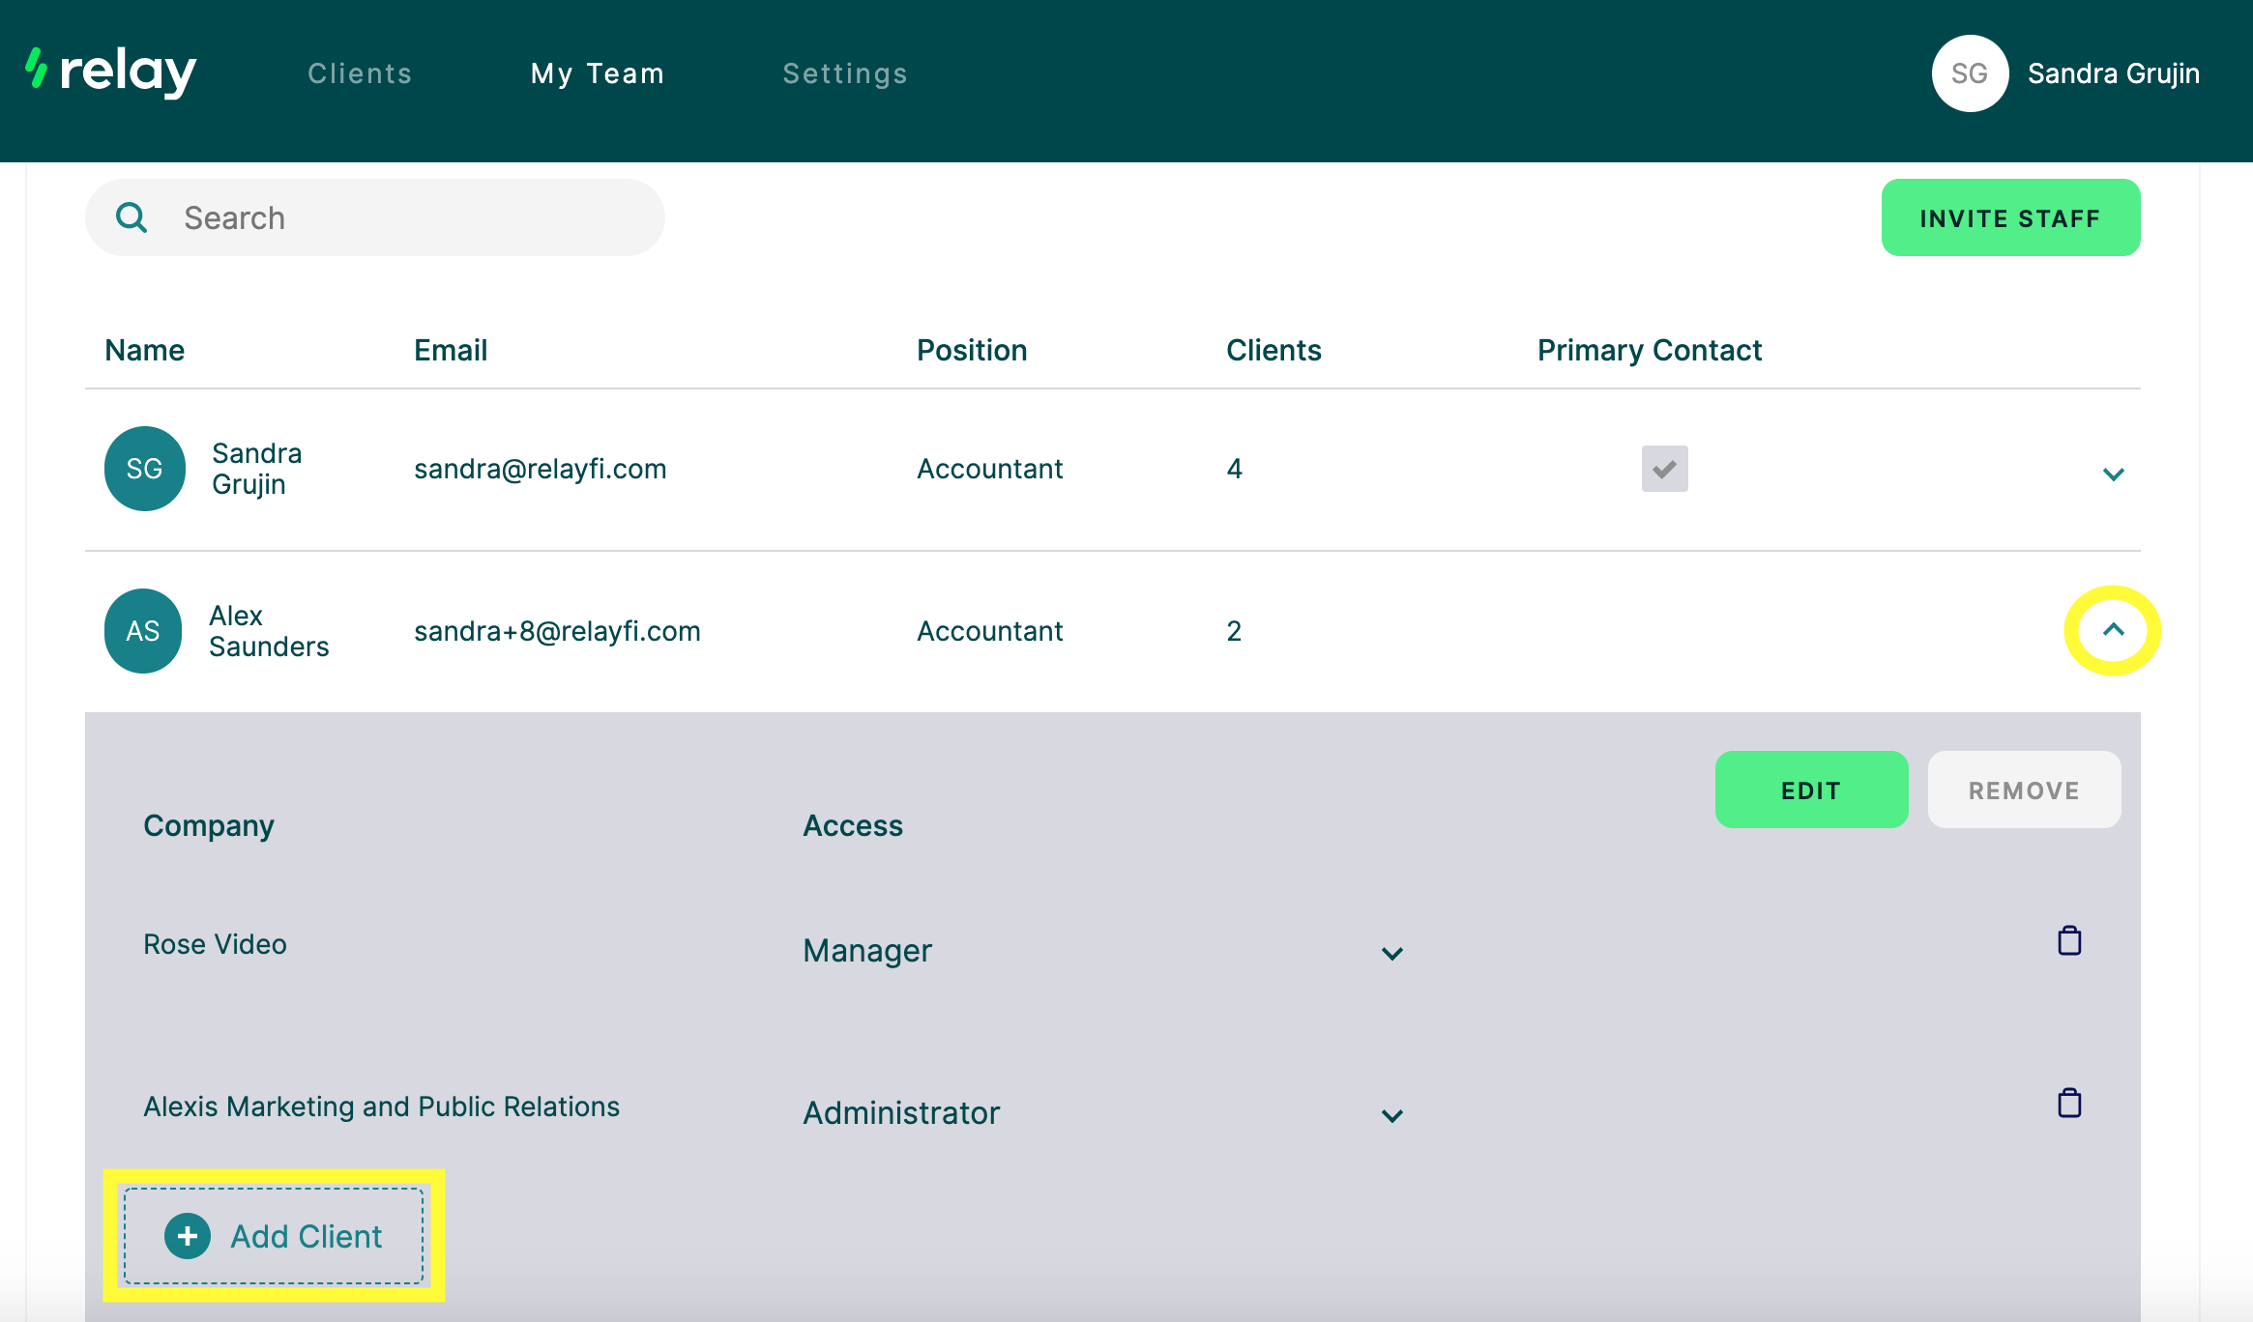Delete Alexis Marketing client with trash icon

(x=2069, y=1103)
